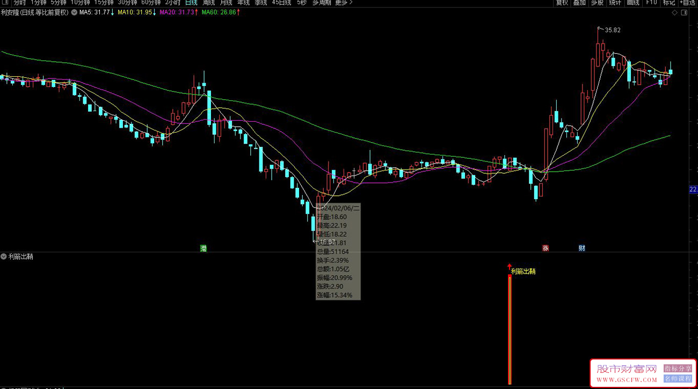The height and width of the screenshot is (389, 698).
Task: Choose the 15分钟 chart period
Action: tap(104, 3)
